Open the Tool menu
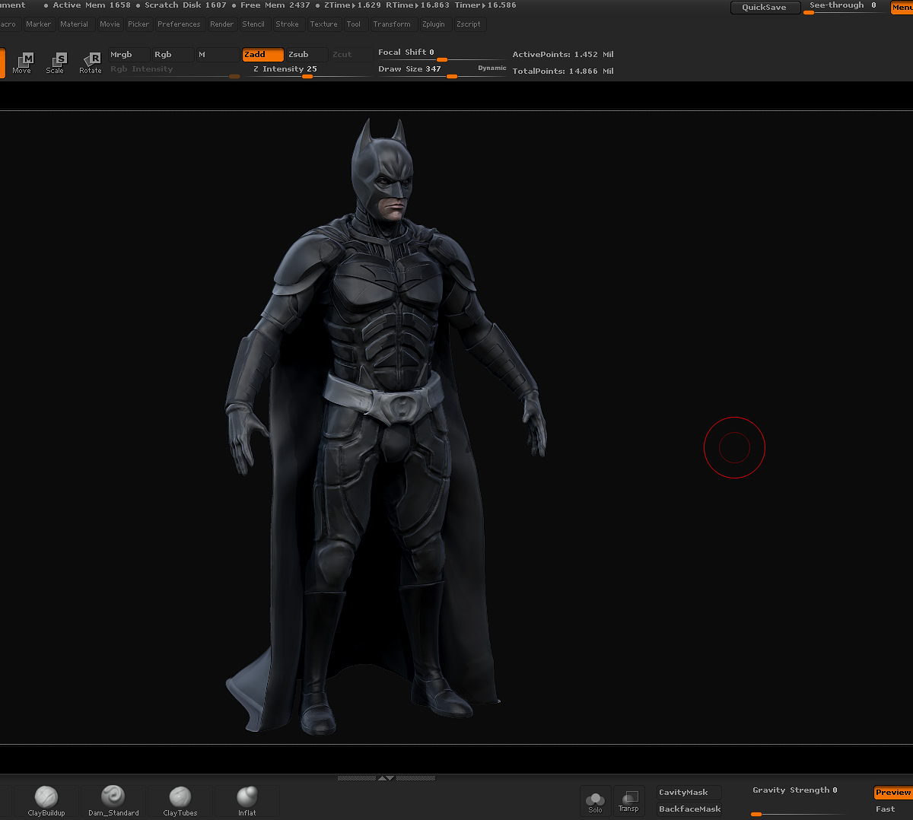913x820 pixels. coord(354,24)
